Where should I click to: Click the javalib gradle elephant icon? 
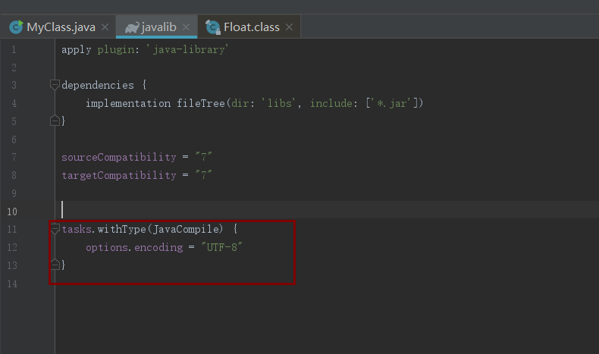coord(132,27)
